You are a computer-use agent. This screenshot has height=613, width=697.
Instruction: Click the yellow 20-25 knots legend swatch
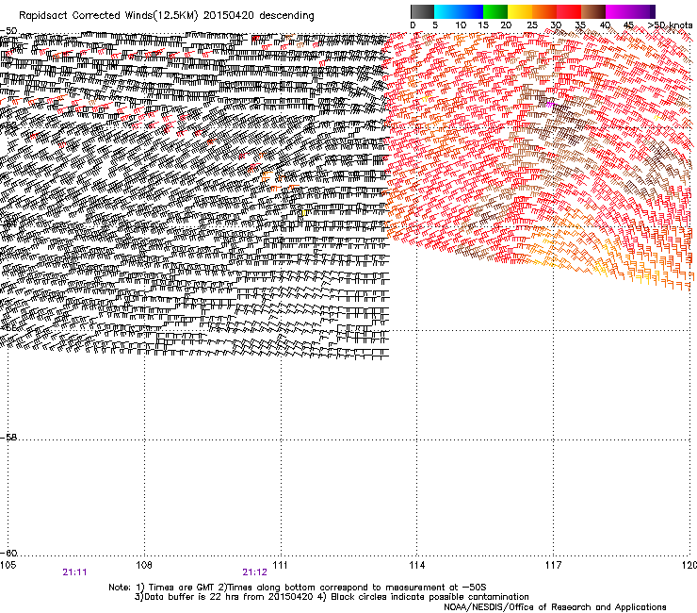coord(520,11)
